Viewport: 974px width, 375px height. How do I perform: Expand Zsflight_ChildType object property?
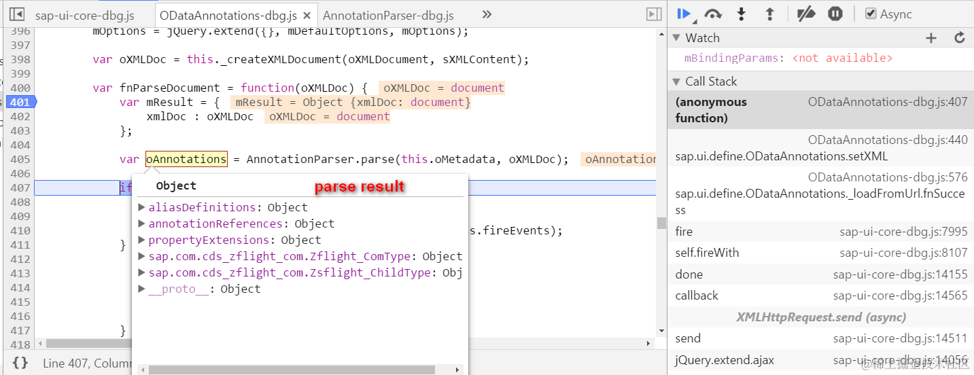(x=142, y=272)
